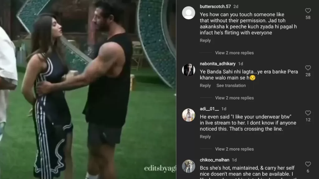The width and height of the screenshot is (319, 179).
Task: Reply to nabonita_adhikary's comment
Action: pyautogui.click(x=205, y=85)
